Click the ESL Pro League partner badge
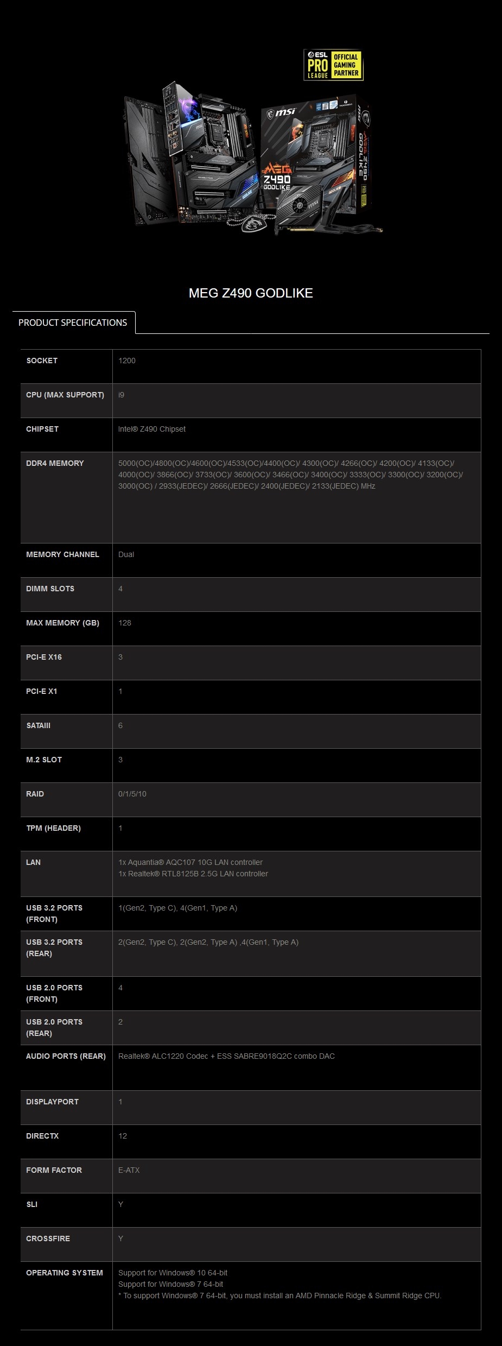502x1346 pixels. pos(333,65)
